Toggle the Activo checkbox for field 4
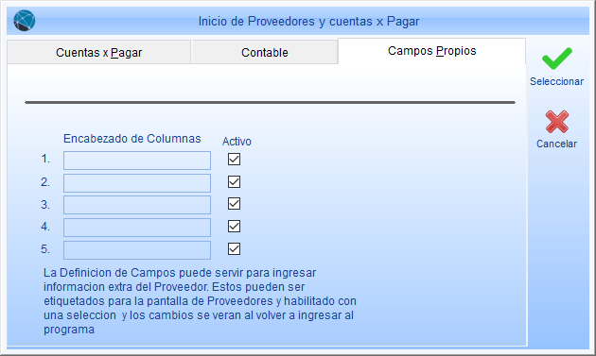Image resolution: width=596 pixels, height=356 pixels. click(x=235, y=227)
